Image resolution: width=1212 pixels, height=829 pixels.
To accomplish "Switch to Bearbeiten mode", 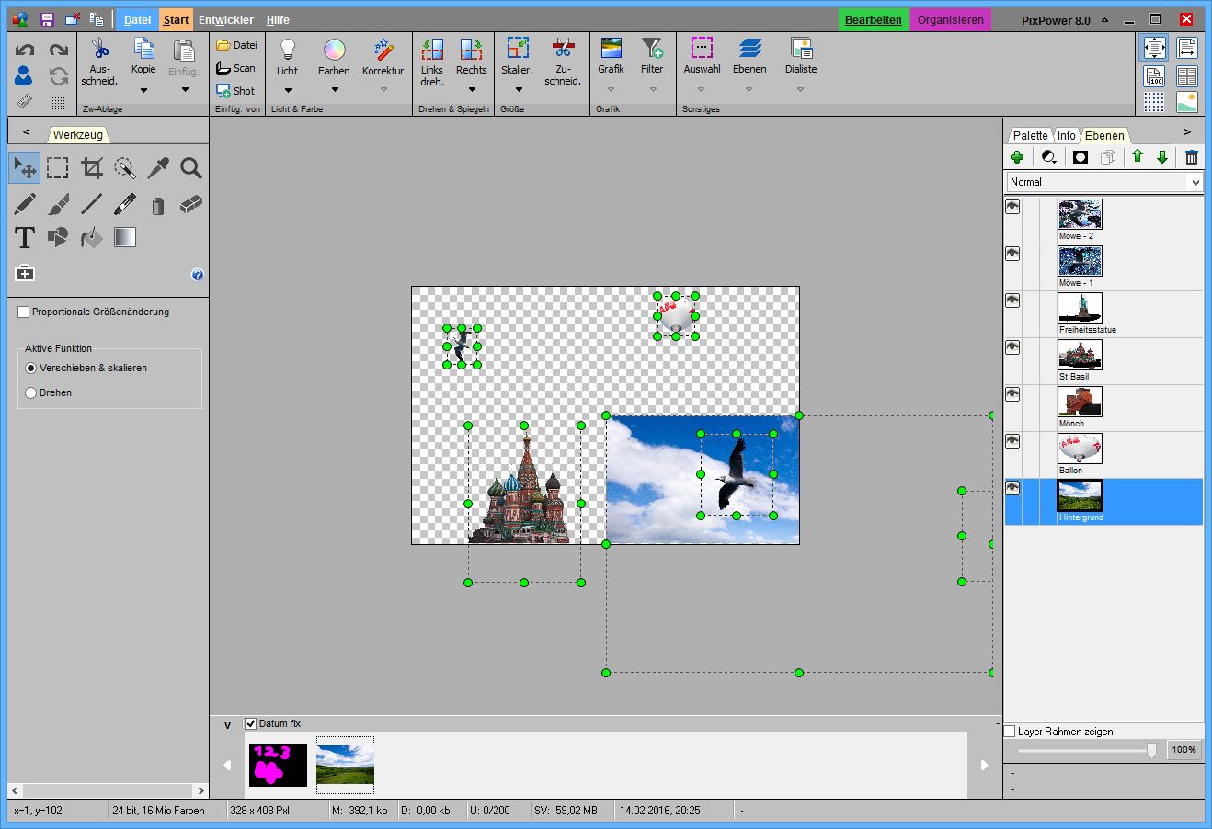I will 874,19.
